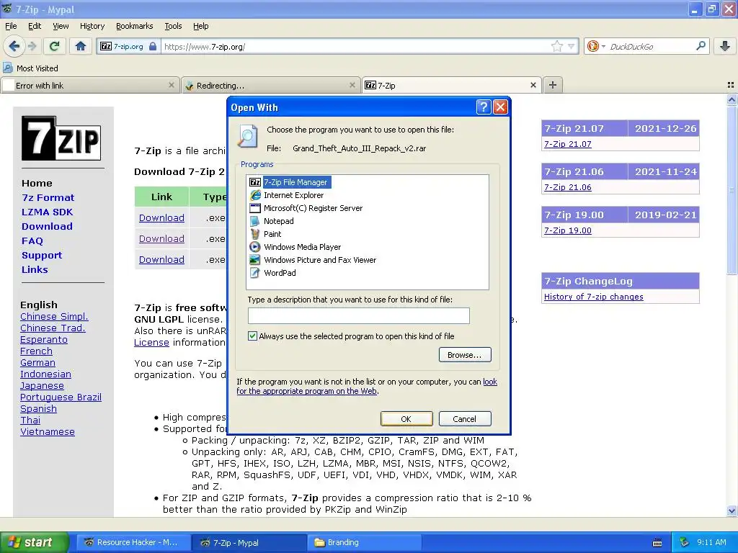Open the URL bar history dropdown arrow
The height and width of the screenshot is (553, 738).
click(x=571, y=46)
